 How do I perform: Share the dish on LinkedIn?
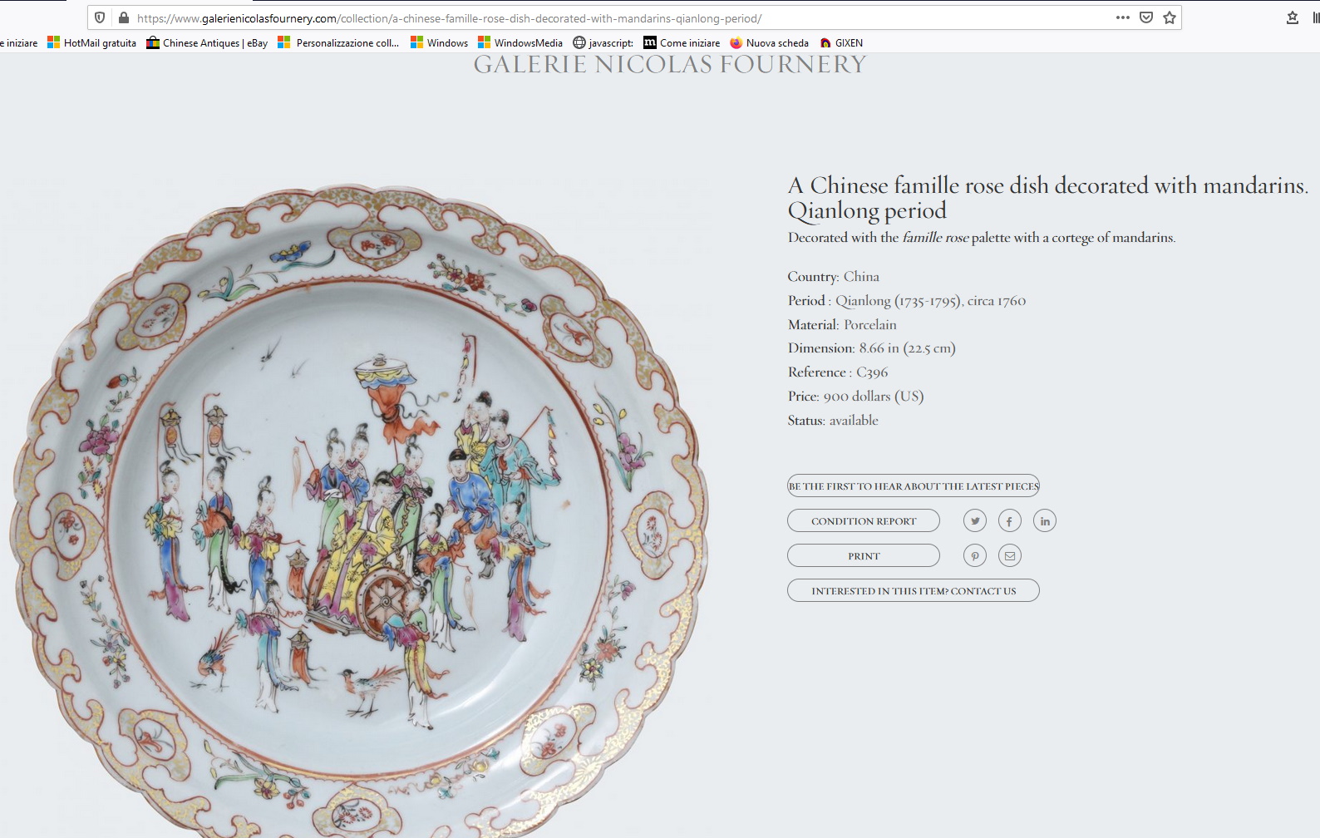[x=1045, y=521]
